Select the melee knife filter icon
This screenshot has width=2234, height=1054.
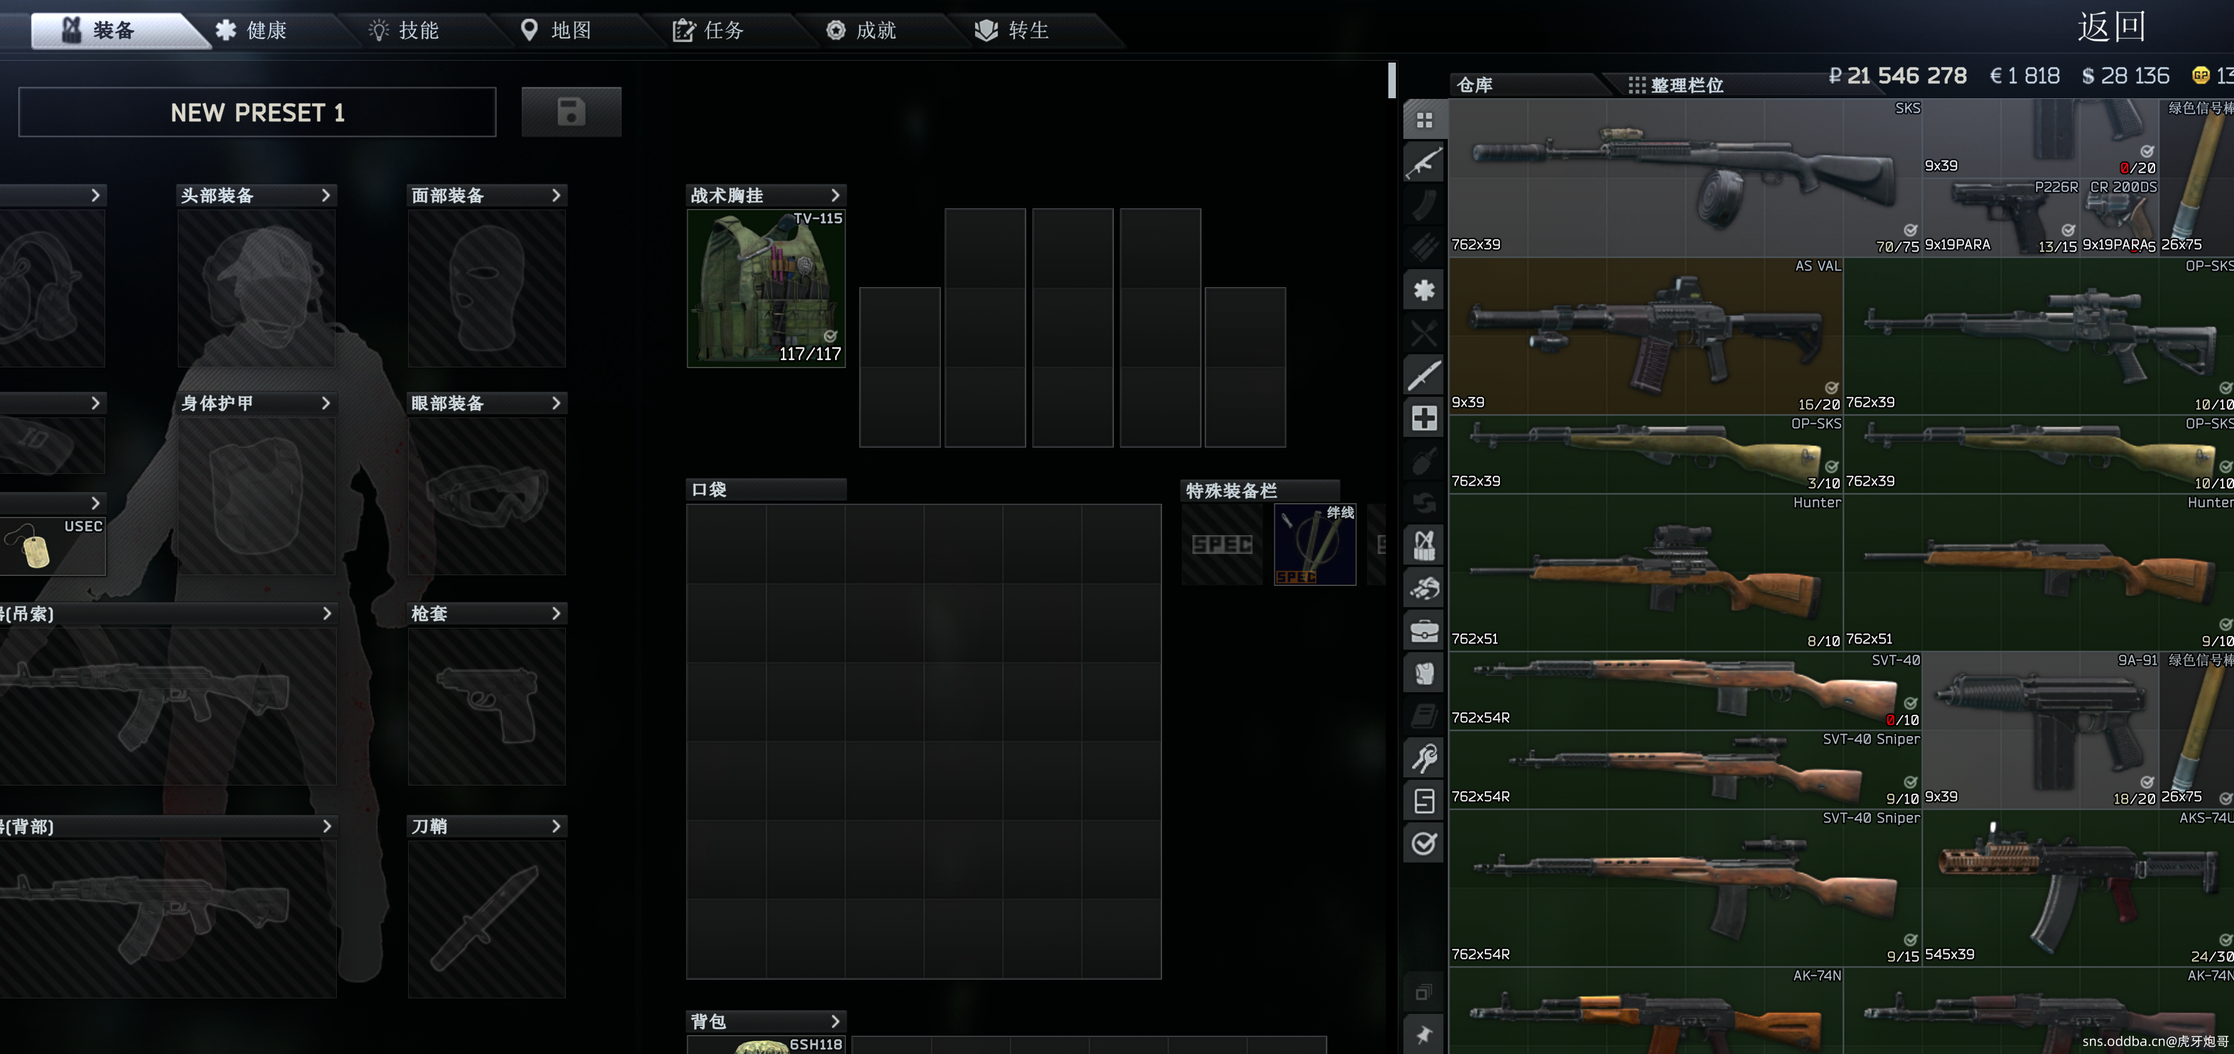coord(1423,375)
